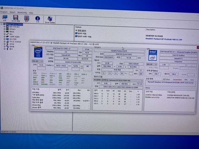This screenshot has width=199, height=149.
Task: Select the 회로망 tree item
Action: (x=12, y=47)
